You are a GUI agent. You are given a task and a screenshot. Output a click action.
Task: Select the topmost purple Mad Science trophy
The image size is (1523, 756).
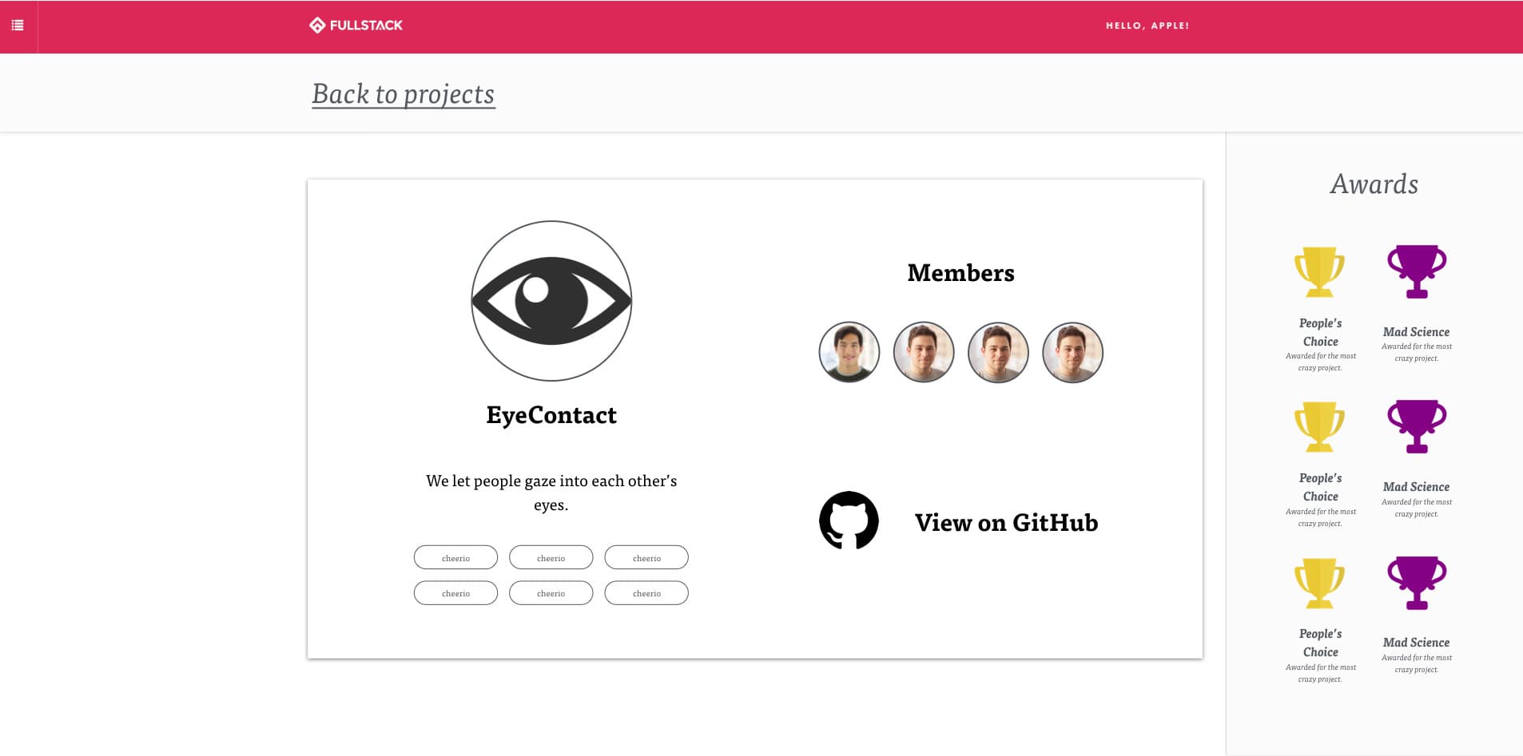[x=1417, y=271]
